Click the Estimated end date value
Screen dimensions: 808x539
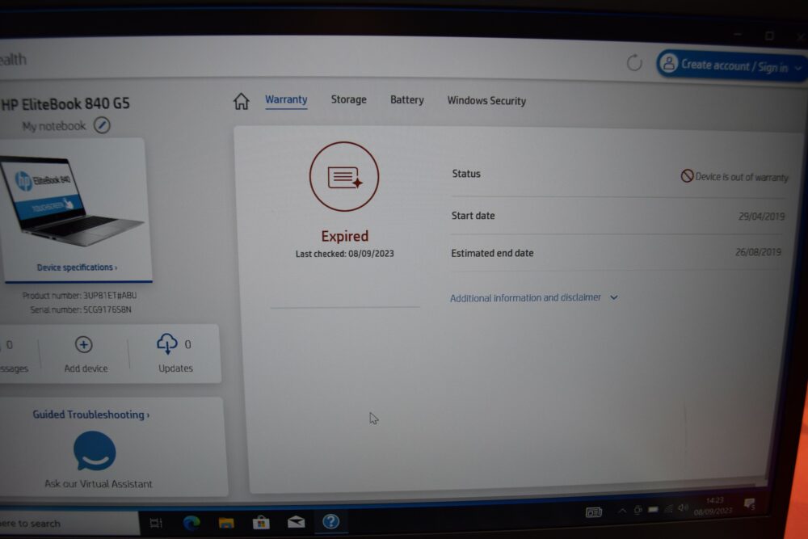758,252
